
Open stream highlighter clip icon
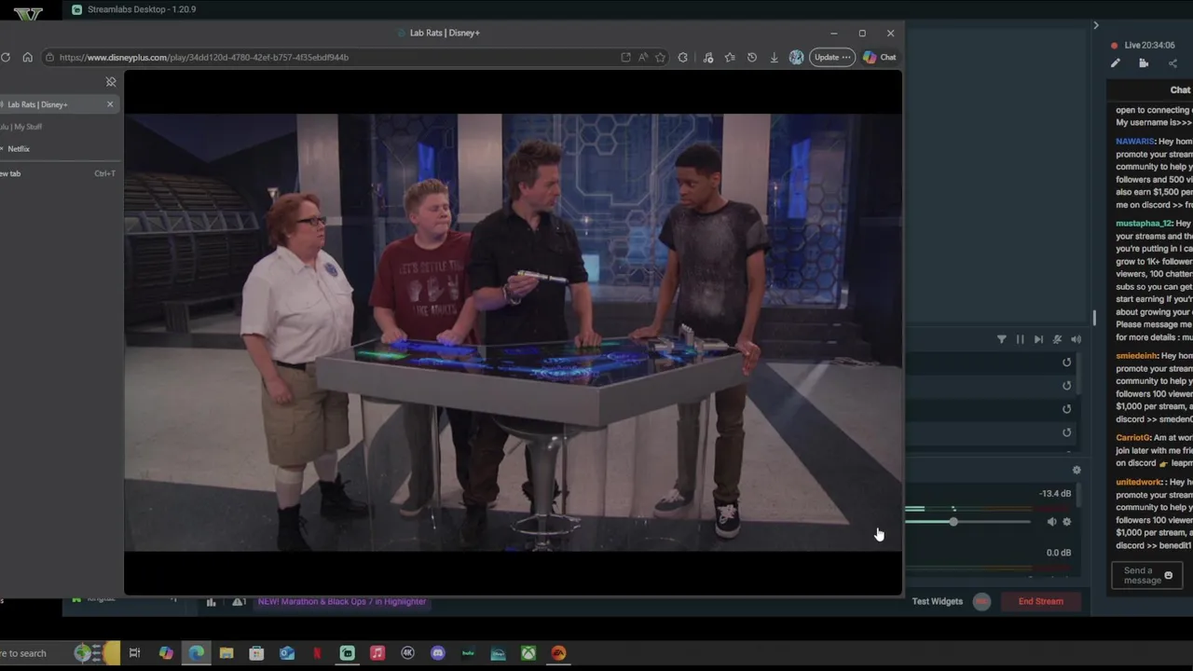click(1144, 63)
